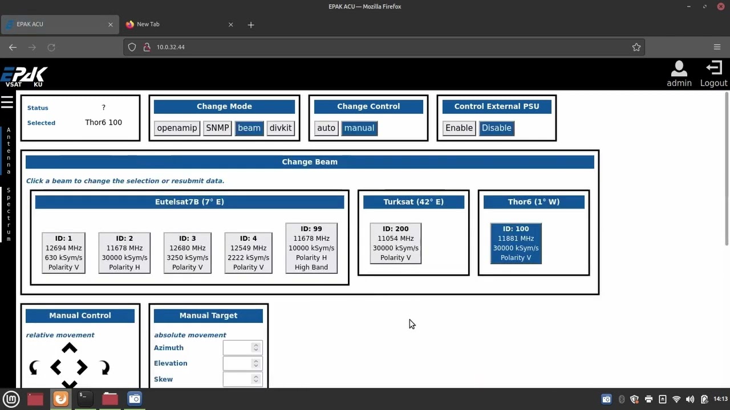
Task: Reload the page with the refresh icon
Action: pos(51,47)
